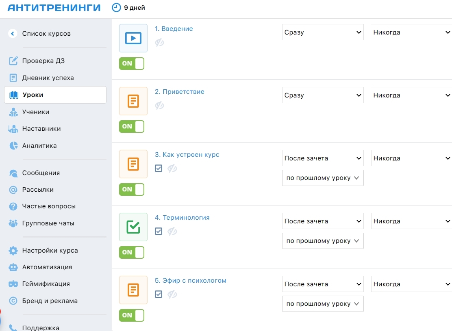Click the gamepad icon for Геймификация
Screen dimensions: 452x331
pyautogui.click(x=13, y=284)
